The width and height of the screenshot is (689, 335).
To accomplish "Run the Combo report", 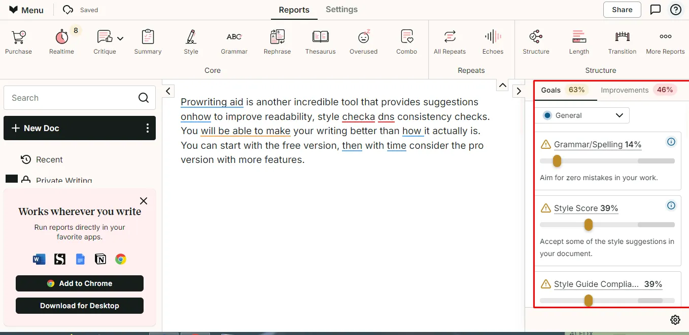I will pos(407,42).
